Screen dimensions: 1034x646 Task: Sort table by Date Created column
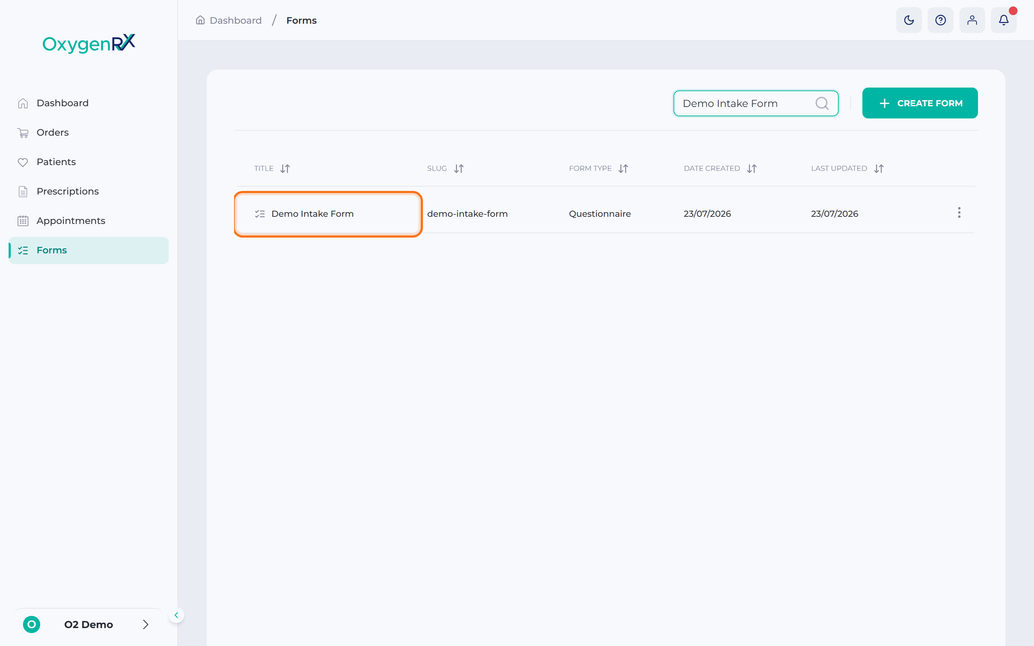coord(751,168)
